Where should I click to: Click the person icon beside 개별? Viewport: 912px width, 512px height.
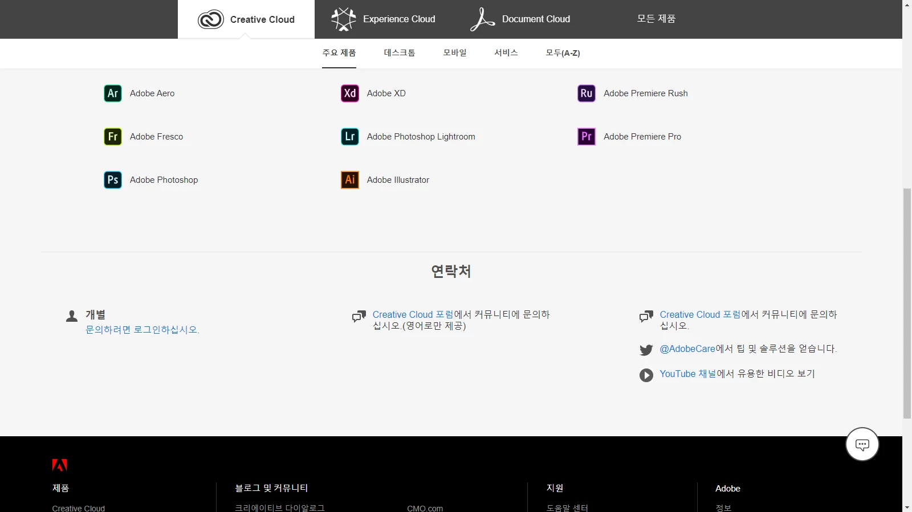pos(72,316)
